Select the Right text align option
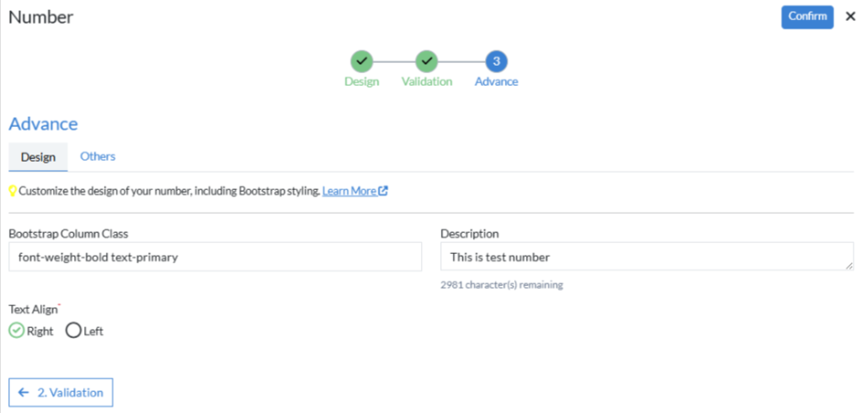The image size is (862, 413). click(x=16, y=331)
